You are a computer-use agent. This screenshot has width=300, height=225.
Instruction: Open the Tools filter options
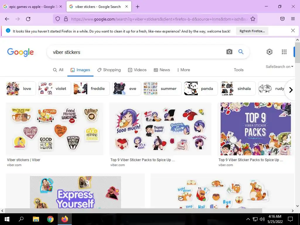(238, 70)
